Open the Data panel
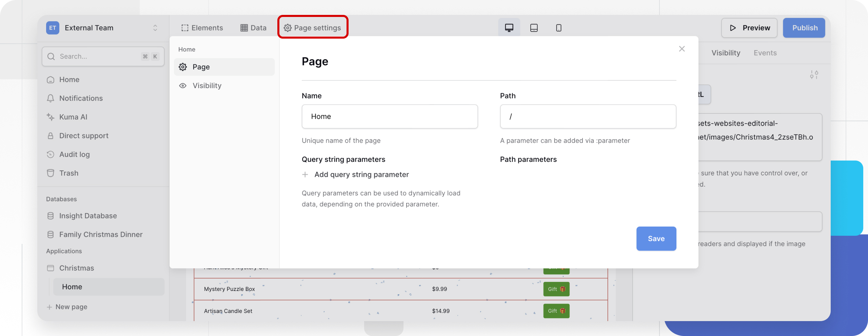This screenshot has width=868, height=336. [x=253, y=28]
